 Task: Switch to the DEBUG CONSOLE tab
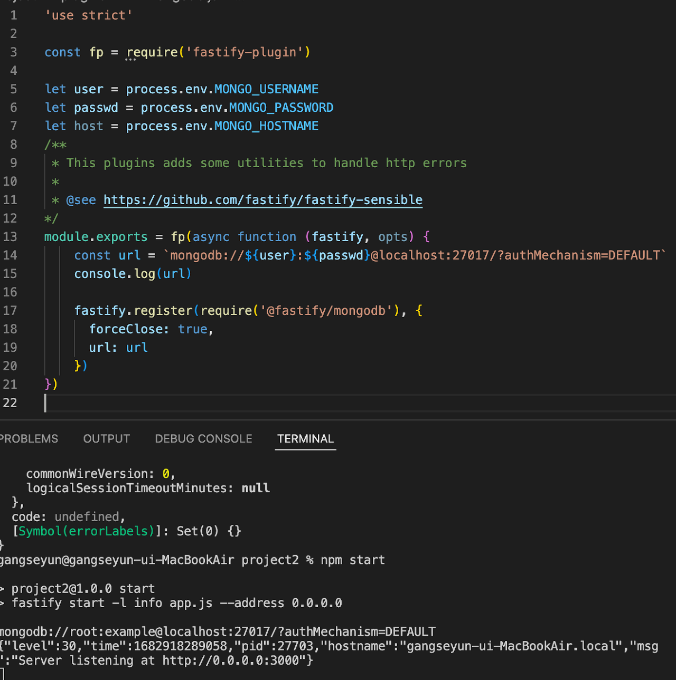203,439
